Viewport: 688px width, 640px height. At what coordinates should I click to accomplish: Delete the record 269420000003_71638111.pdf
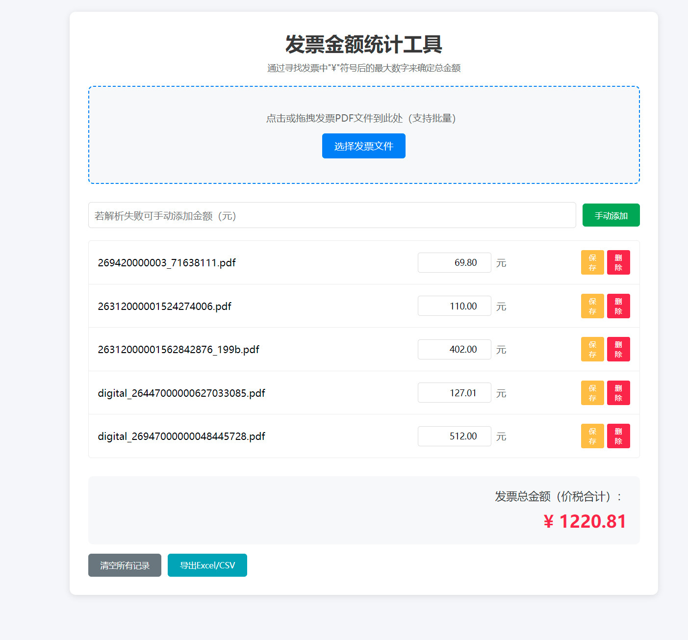pyautogui.click(x=618, y=262)
